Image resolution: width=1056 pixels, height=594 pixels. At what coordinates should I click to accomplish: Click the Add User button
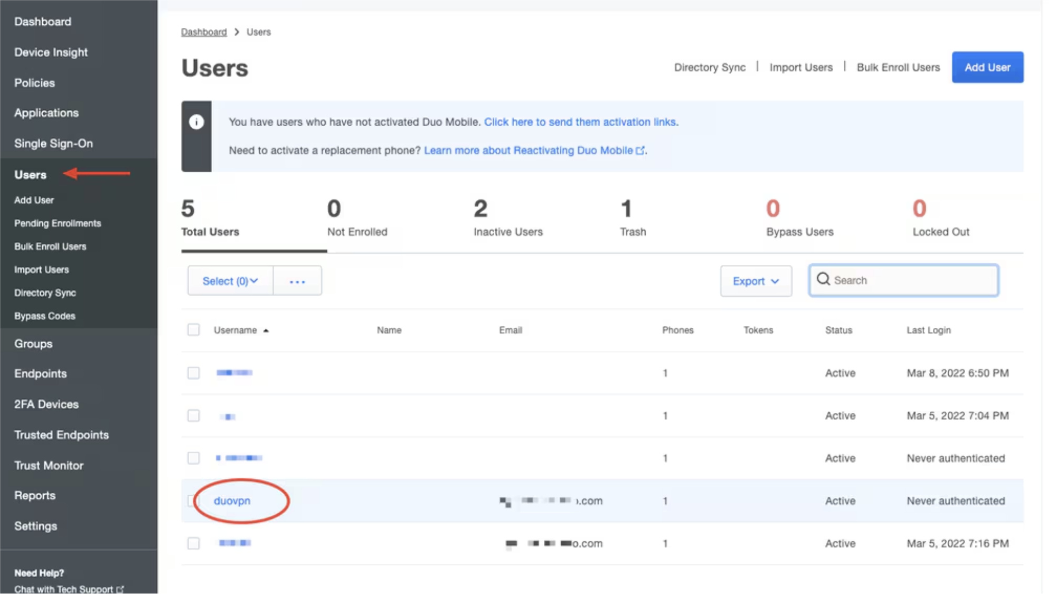click(987, 67)
